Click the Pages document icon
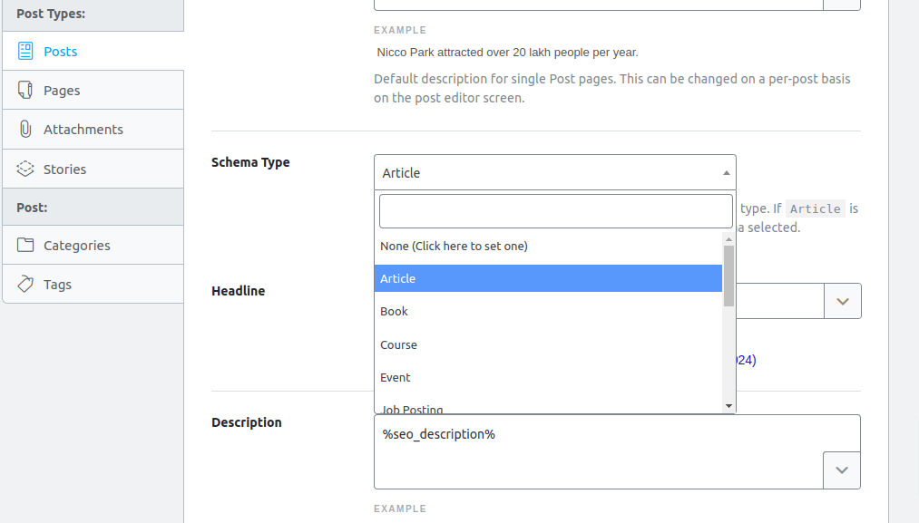 tap(25, 90)
